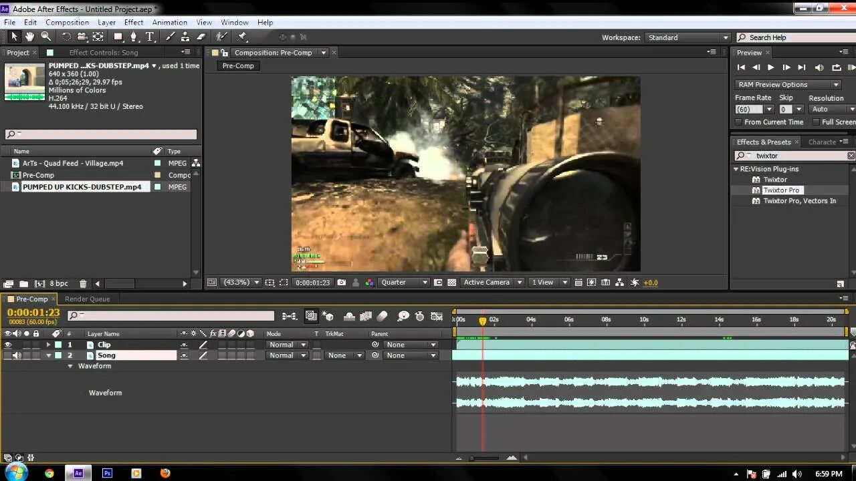
Task: Toggle quality switch for Clip layer
Action: (x=203, y=345)
